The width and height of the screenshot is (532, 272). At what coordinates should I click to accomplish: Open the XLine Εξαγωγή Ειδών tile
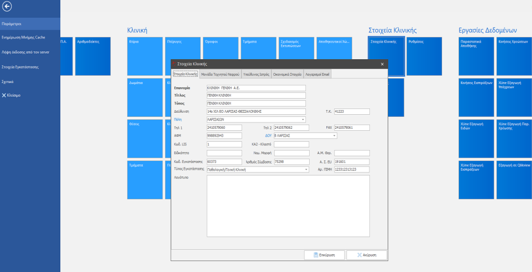click(x=476, y=139)
